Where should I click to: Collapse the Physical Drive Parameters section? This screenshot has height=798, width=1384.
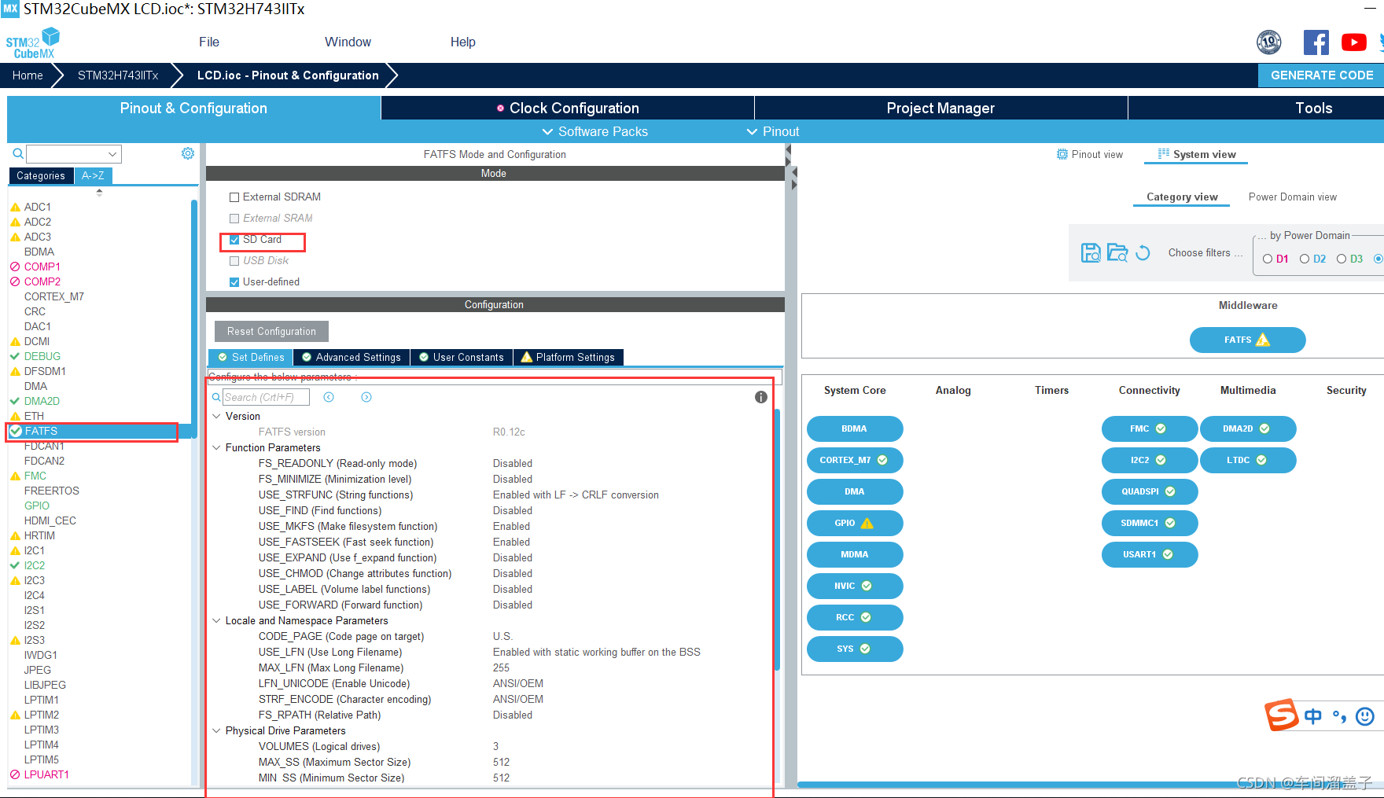(x=216, y=730)
